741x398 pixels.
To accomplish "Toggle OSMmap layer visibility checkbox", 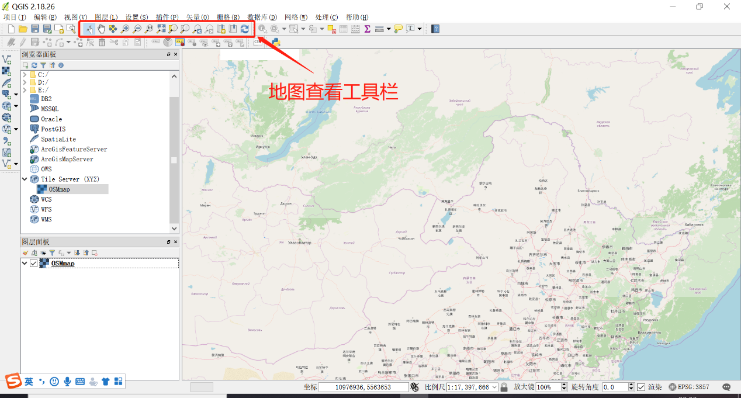I will click(33, 262).
